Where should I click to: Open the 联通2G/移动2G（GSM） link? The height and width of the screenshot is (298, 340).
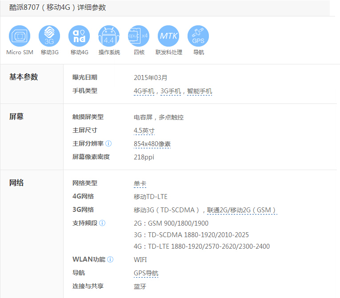242,210
